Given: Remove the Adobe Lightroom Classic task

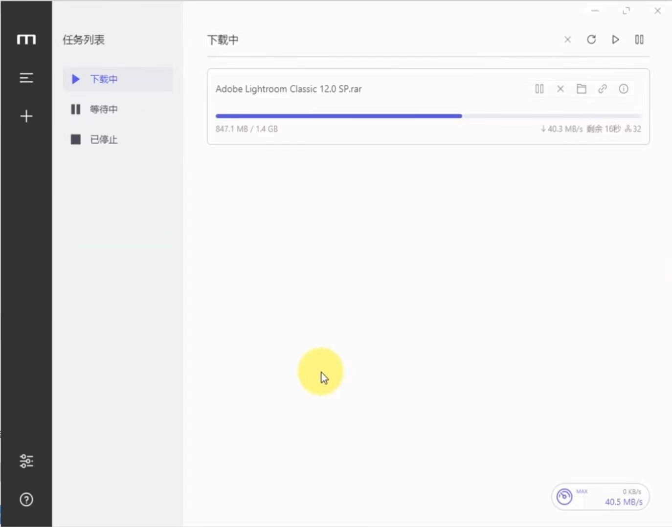Looking at the screenshot, I should [560, 89].
